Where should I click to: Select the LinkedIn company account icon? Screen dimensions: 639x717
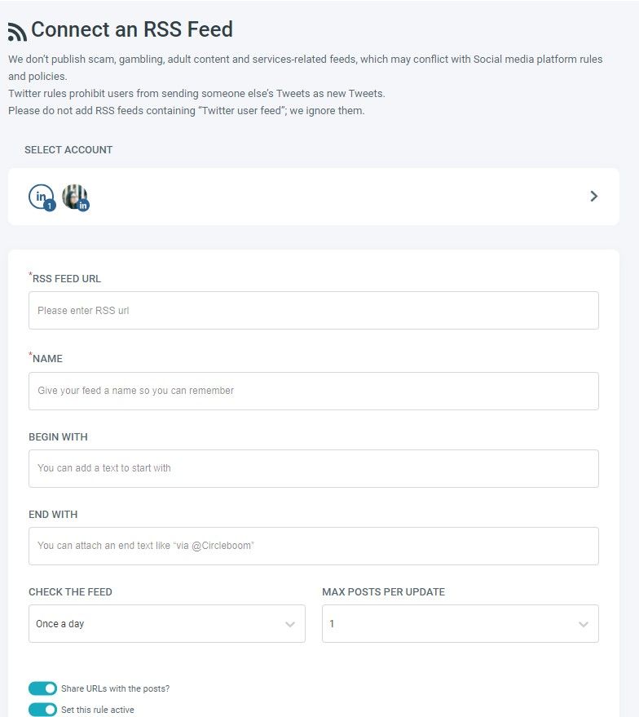[41, 195]
